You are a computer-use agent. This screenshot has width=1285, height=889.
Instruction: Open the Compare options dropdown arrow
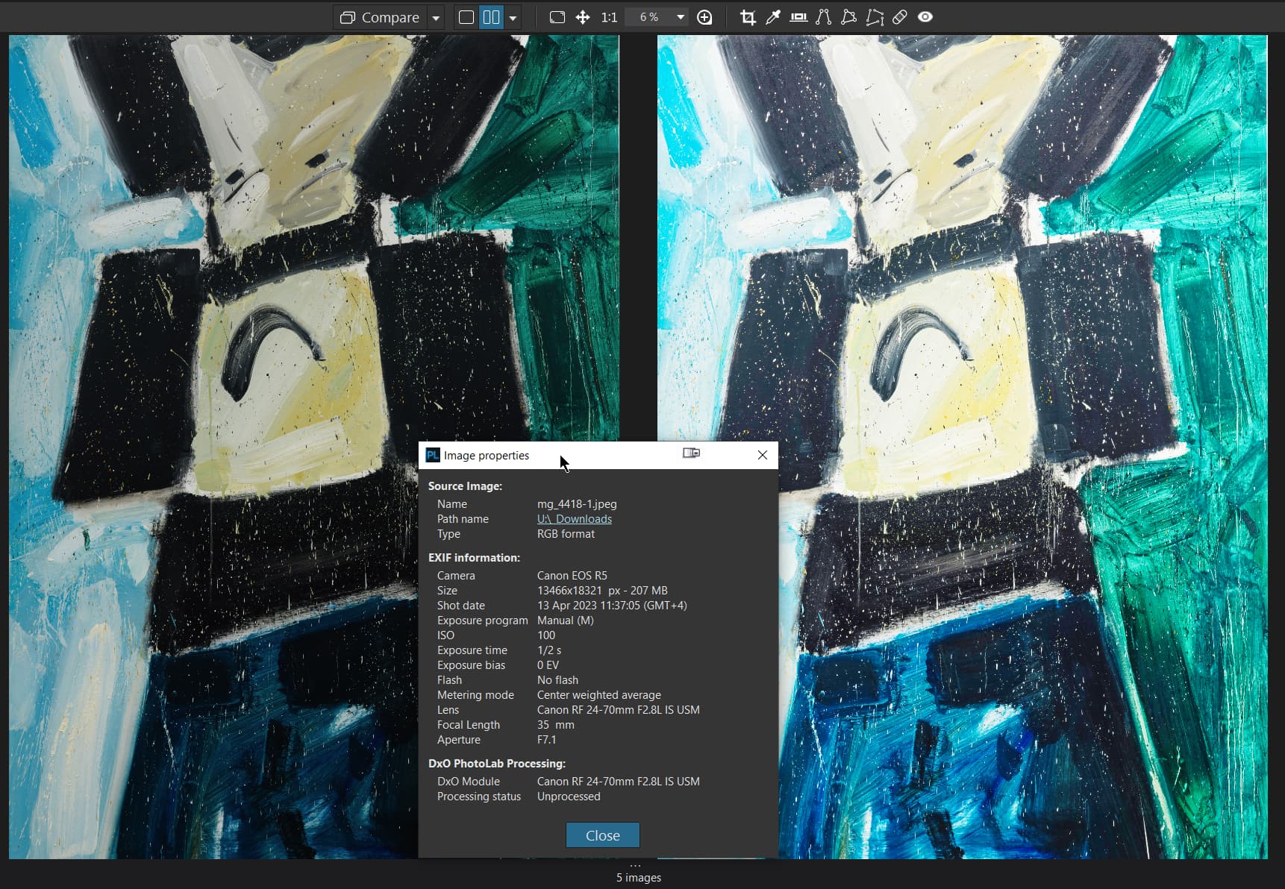[x=436, y=17]
